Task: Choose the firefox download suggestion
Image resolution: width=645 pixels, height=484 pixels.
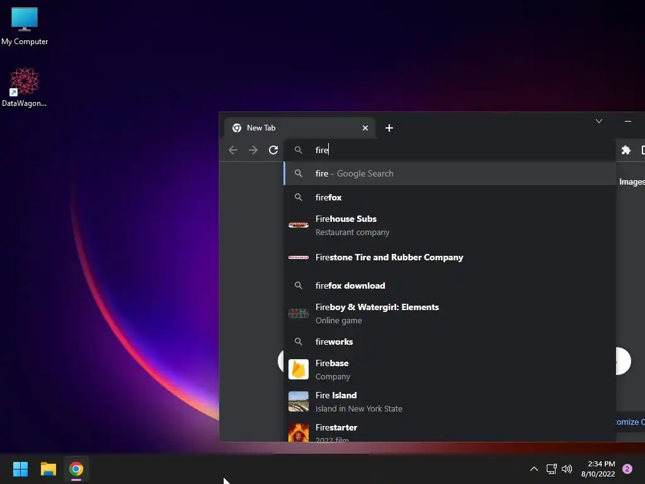Action: tap(450, 285)
